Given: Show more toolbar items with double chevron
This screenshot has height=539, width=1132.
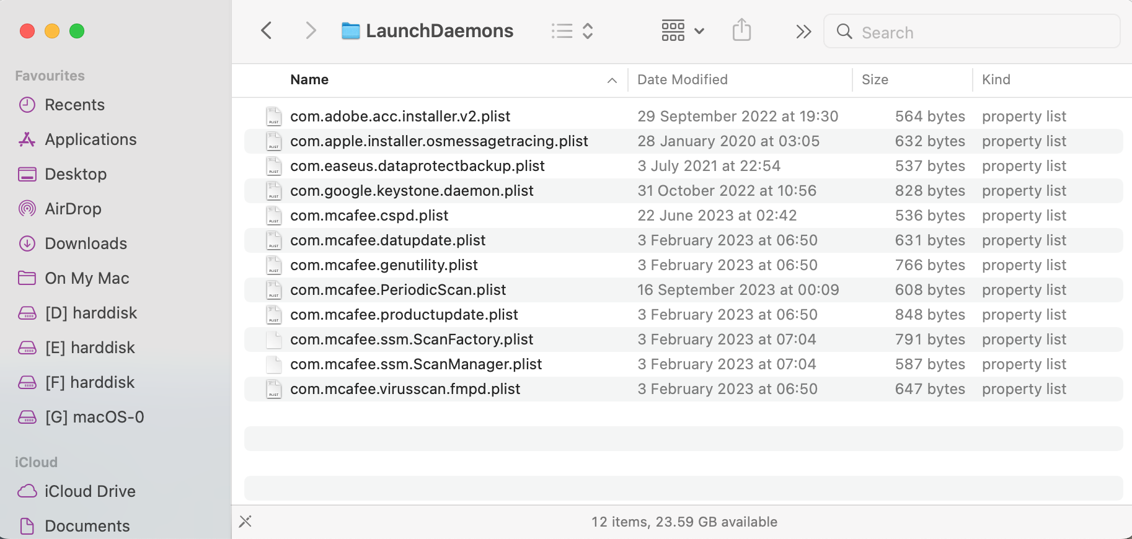Looking at the screenshot, I should coord(803,32).
